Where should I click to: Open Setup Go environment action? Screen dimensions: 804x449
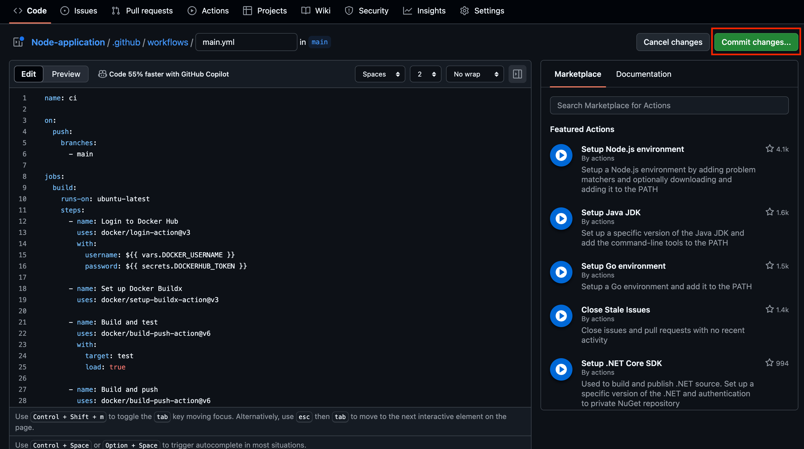coord(623,266)
